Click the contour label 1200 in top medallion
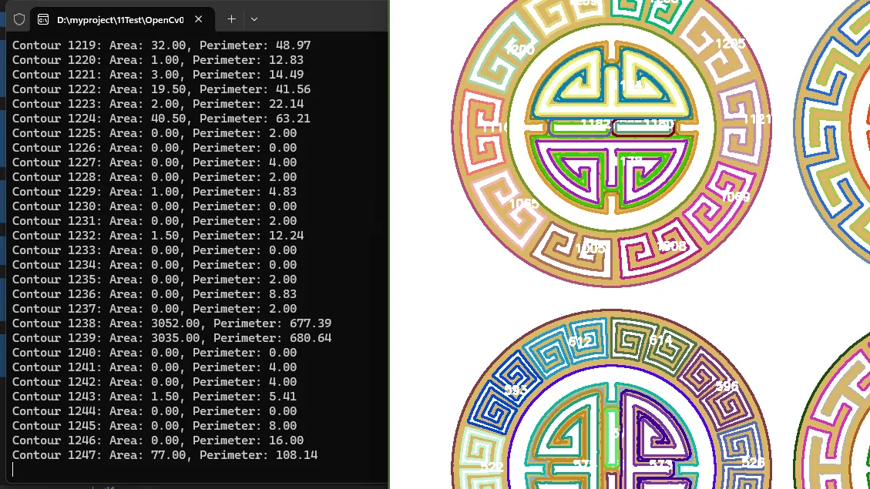 coord(520,50)
